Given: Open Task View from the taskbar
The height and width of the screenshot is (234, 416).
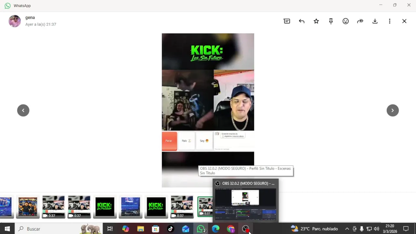Looking at the screenshot, I should (110, 229).
